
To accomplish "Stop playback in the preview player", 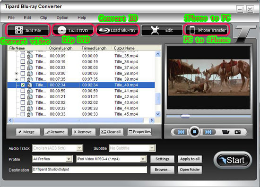I will [x=194, y=132].
